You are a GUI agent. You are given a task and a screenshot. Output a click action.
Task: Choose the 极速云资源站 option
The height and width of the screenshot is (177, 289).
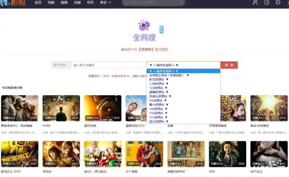click(183, 96)
